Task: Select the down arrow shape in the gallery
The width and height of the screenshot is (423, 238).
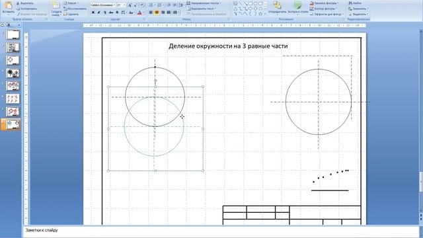Action: (x=255, y=9)
